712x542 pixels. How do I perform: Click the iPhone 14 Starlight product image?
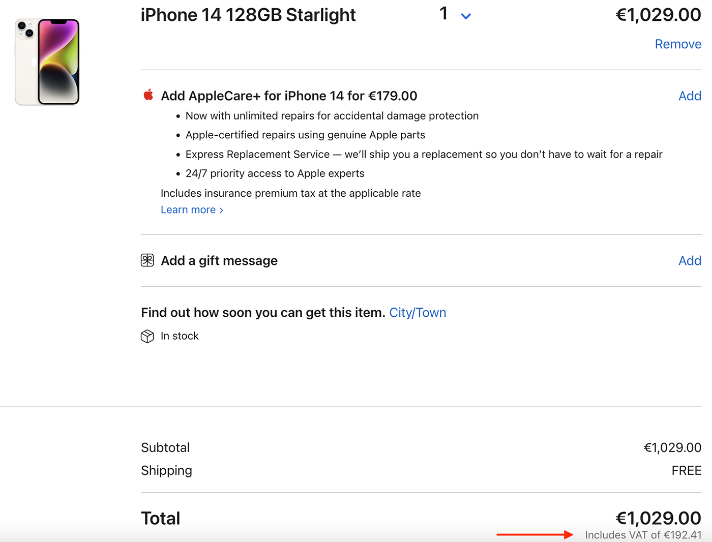pos(47,62)
